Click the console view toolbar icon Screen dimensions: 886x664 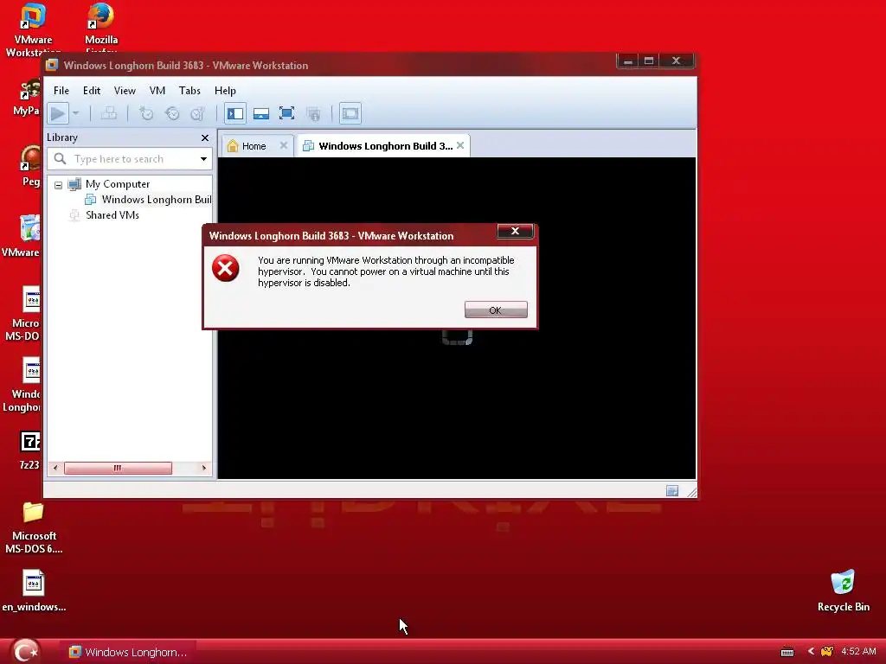(x=350, y=113)
